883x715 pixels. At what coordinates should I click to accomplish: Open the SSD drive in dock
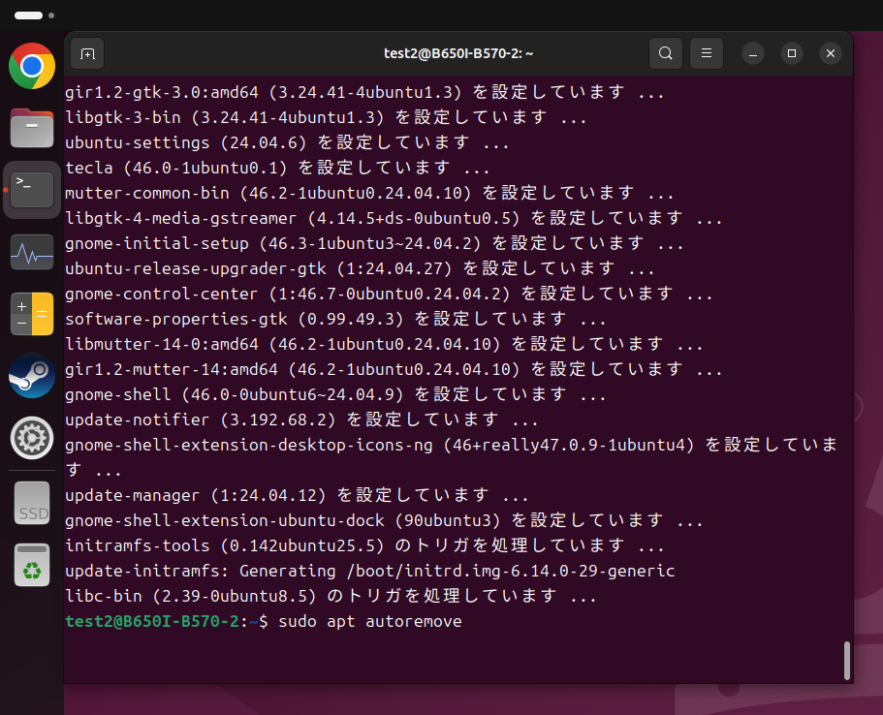32,503
